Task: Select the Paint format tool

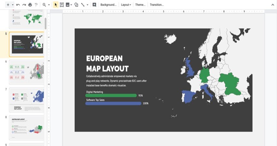Action: [x=36, y=5]
